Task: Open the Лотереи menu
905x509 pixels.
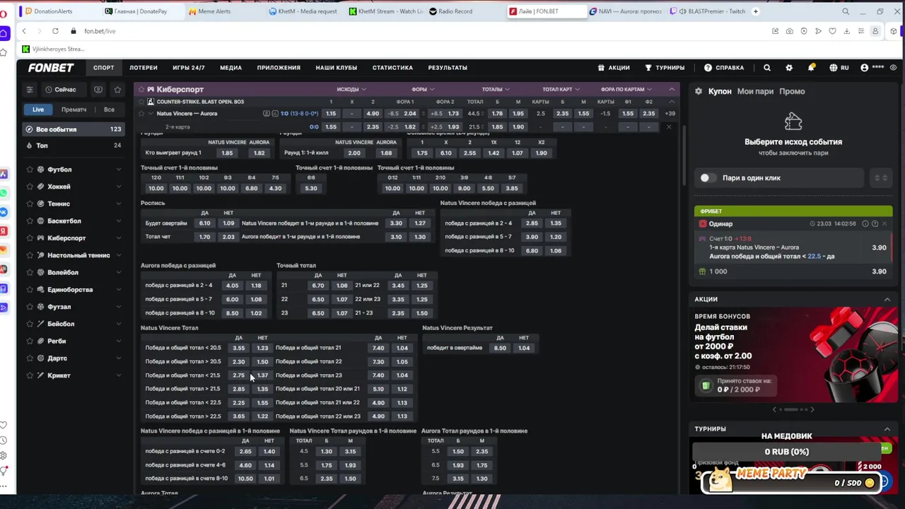Action: [x=144, y=68]
